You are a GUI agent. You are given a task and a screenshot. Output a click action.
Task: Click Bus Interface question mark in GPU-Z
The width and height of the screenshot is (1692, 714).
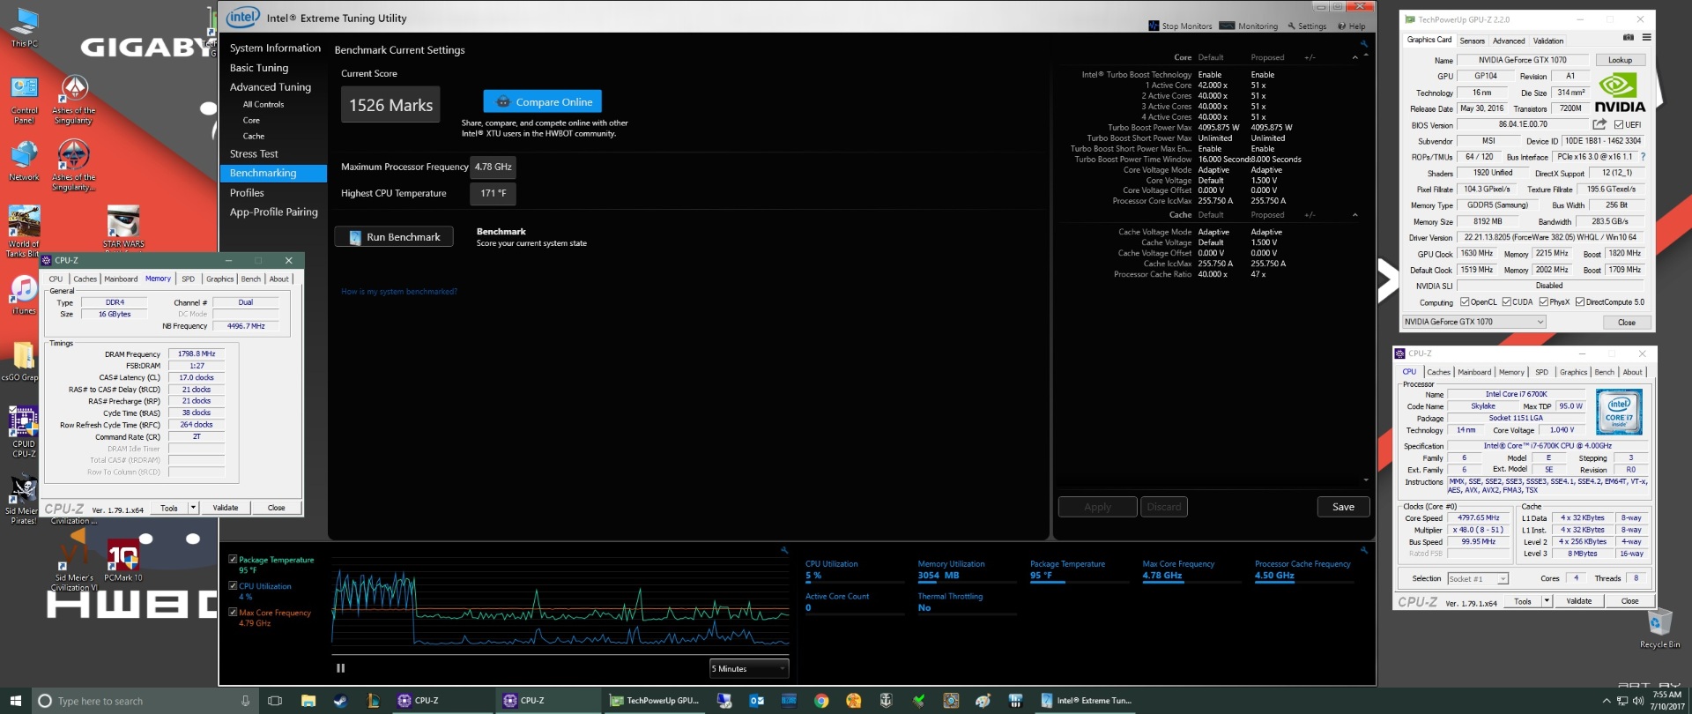[1643, 157]
